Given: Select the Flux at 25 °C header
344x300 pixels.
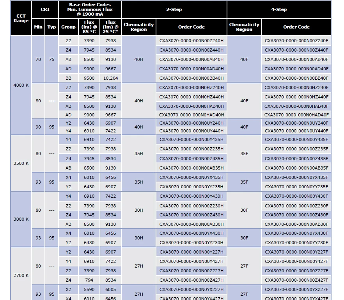Looking at the screenshot, I should click(x=110, y=27).
